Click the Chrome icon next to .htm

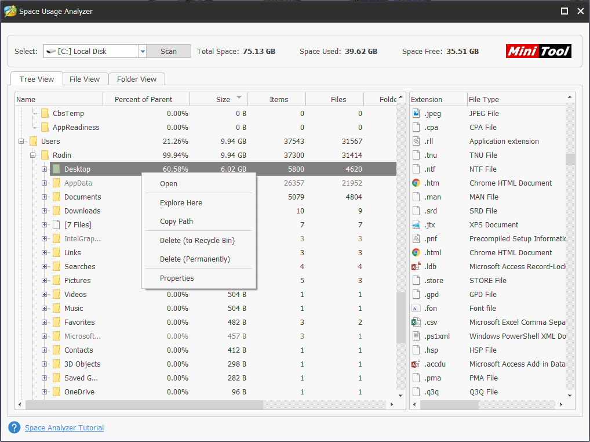coord(416,183)
